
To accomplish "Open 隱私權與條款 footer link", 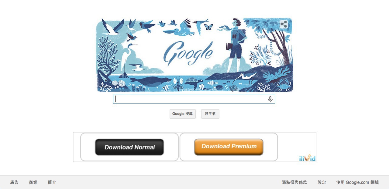I will pos(294,182).
